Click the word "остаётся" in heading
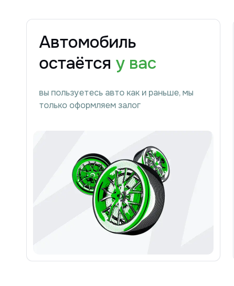 (x=75, y=63)
